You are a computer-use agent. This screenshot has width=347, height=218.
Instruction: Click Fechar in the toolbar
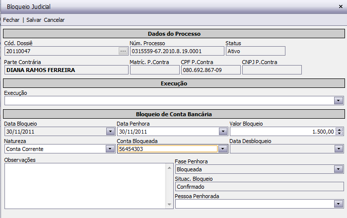tap(11, 20)
